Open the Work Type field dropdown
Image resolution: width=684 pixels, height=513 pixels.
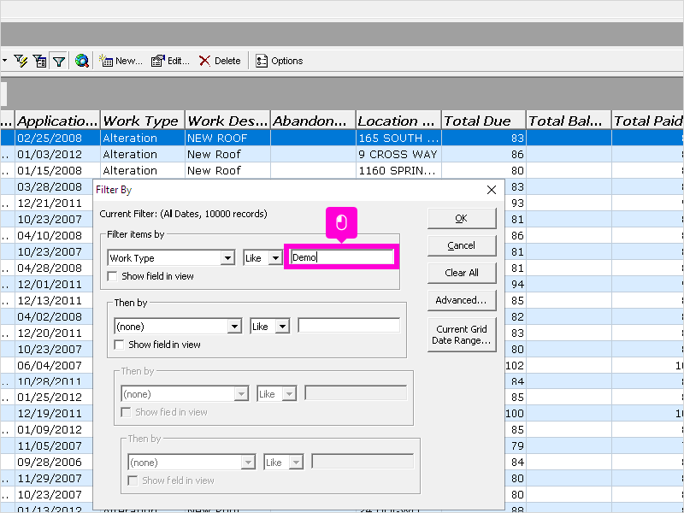click(x=227, y=258)
